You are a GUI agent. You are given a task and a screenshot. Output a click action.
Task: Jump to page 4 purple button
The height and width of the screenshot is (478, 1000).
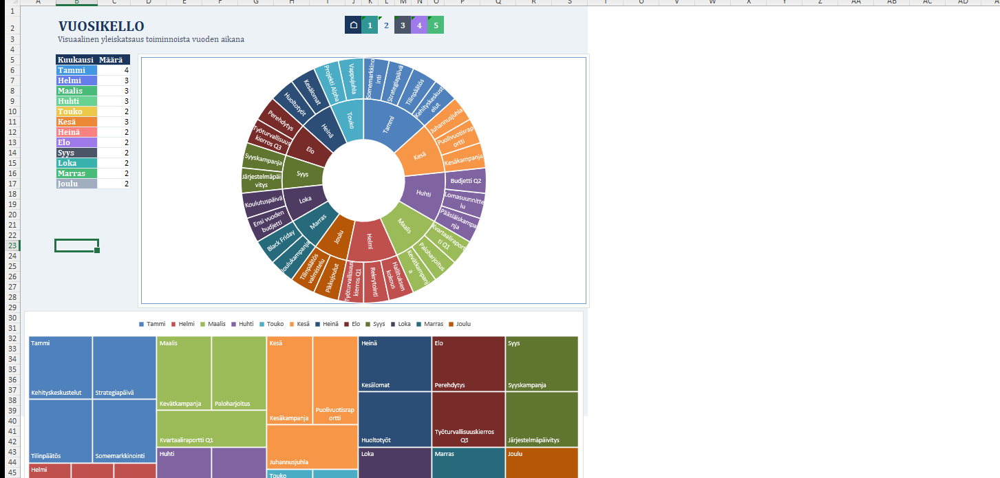tap(419, 25)
